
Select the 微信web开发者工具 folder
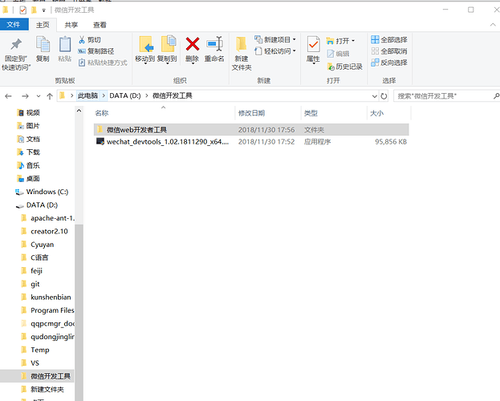(x=251, y=130)
